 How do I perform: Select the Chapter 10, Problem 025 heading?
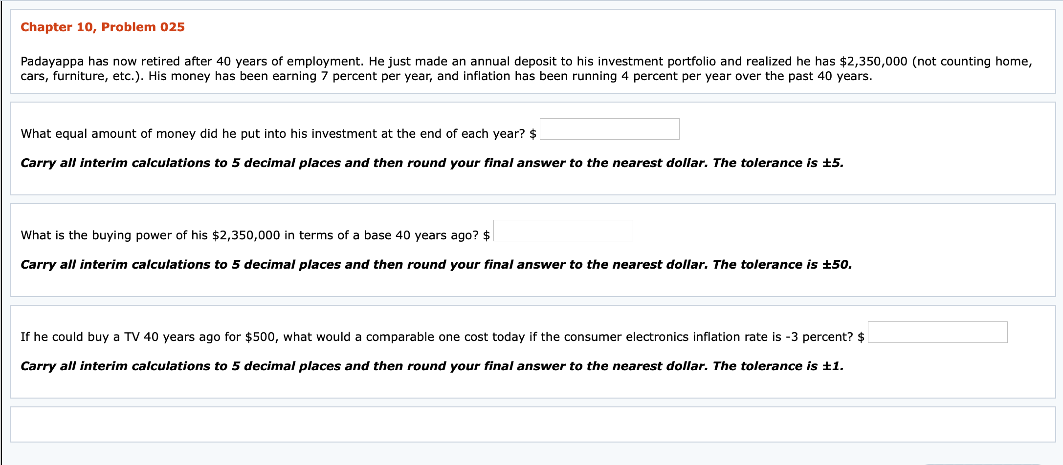click(x=102, y=27)
